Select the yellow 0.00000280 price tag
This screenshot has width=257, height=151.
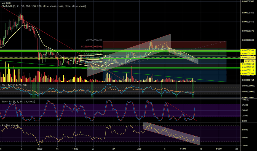tap(248, 53)
